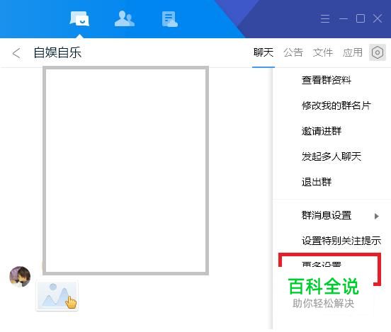Choose 发起多人聊天 menu option

(332, 156)
